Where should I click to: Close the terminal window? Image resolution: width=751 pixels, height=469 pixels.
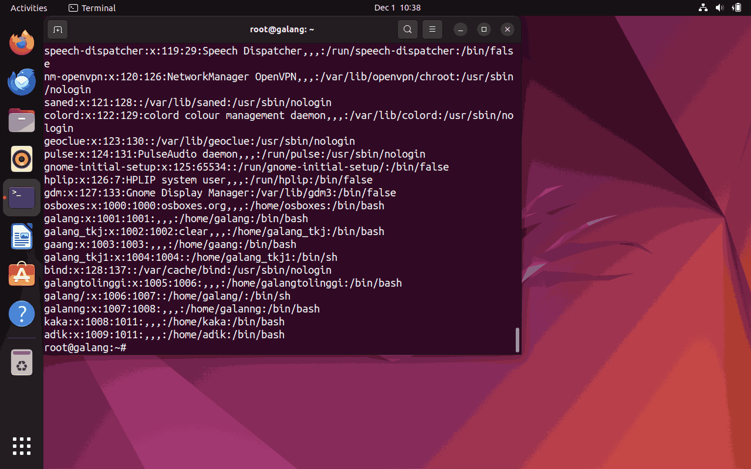point(508,29)
